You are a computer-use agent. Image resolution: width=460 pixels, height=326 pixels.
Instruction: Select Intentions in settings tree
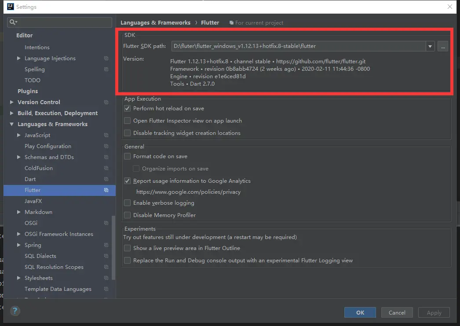pos(37,47)
